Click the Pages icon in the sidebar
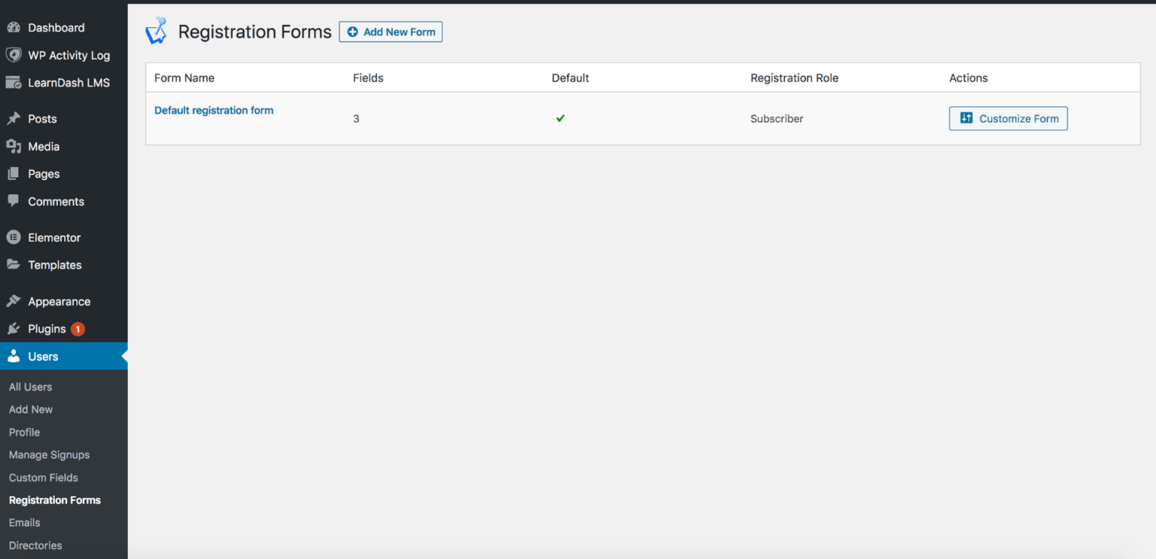This screenshot has height=559, width=1156. coord(16,174)
